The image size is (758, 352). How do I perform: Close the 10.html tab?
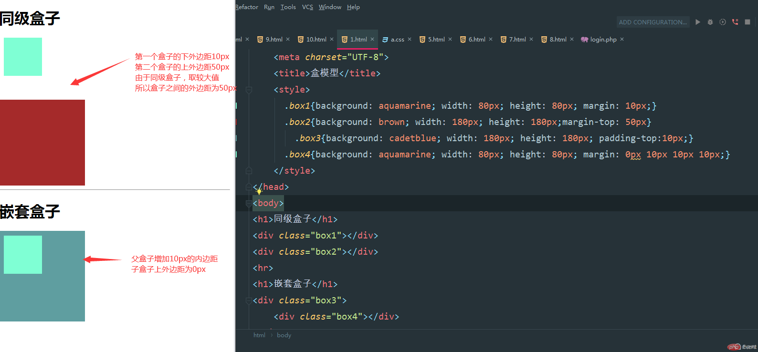pyautogui.click(x=332, y=40)
